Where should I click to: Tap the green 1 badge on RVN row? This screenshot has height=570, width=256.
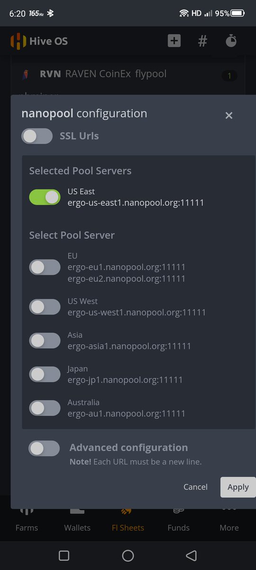(229, 76)
